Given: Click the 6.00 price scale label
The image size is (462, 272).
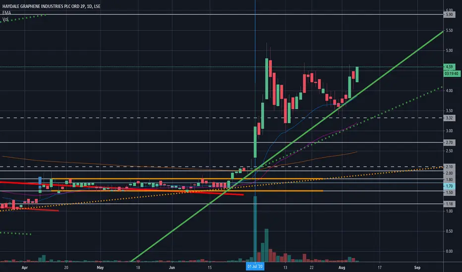Looking at the screenshot, I should click(449, 10).
